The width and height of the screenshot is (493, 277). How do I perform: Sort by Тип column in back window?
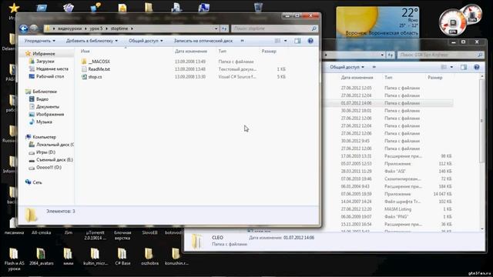(388, 77)
